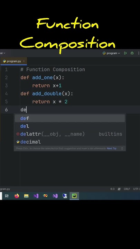The width and height of the screenshot is (140, 249).
Task: Choose the 'del' autocomplete suggestion
Action: [x=70, y=126]
